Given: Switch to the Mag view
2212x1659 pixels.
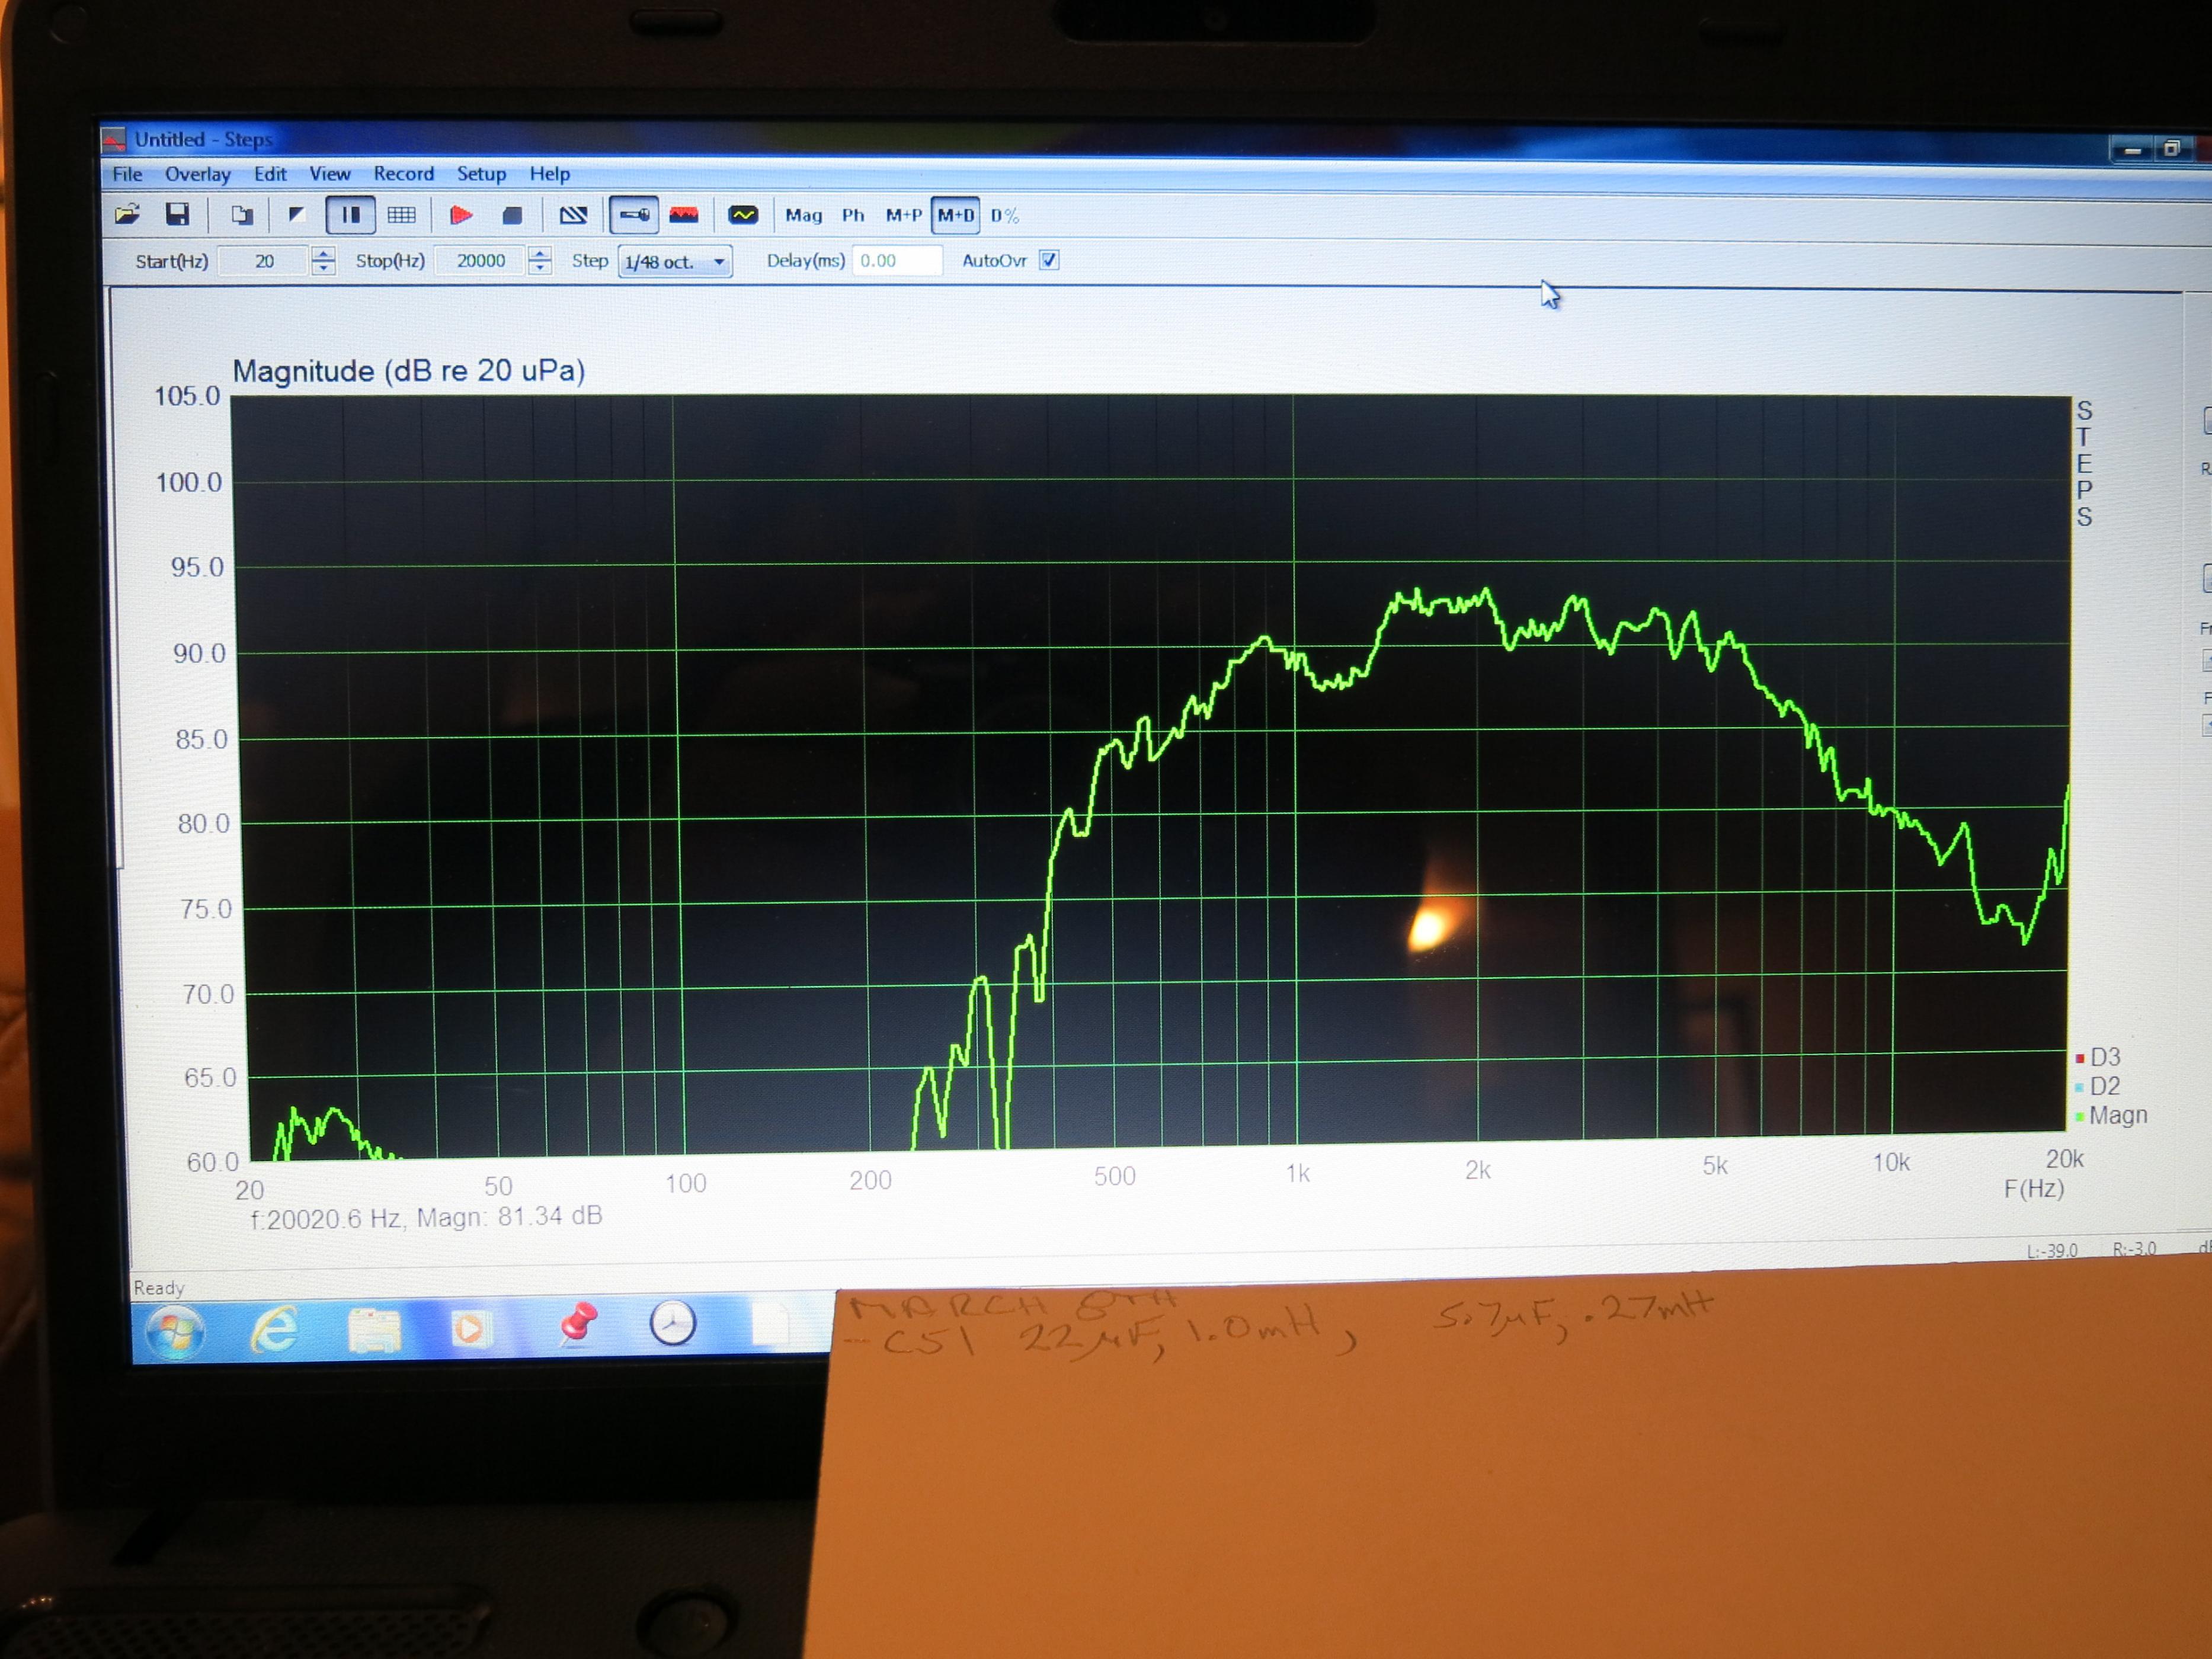Looking at the screenshot, I should click(x=803, y=215).
